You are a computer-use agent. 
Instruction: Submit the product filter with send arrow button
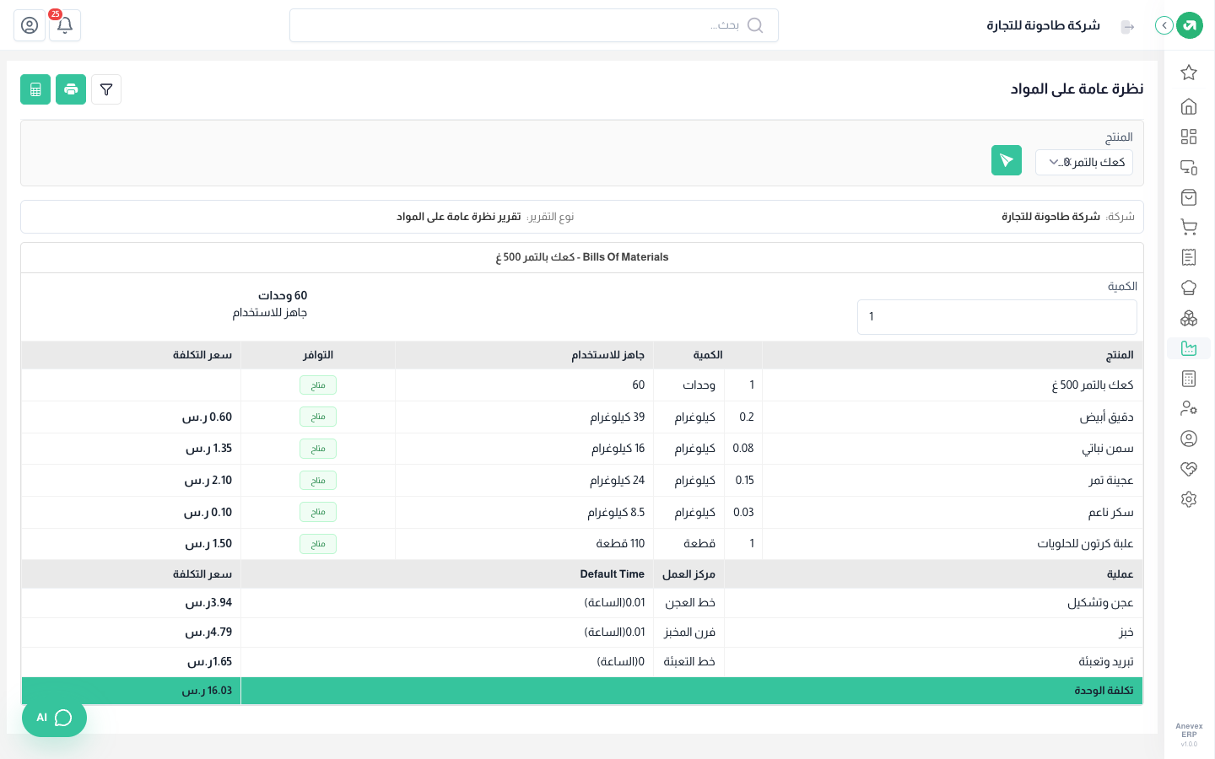(x=1007, y=160)
